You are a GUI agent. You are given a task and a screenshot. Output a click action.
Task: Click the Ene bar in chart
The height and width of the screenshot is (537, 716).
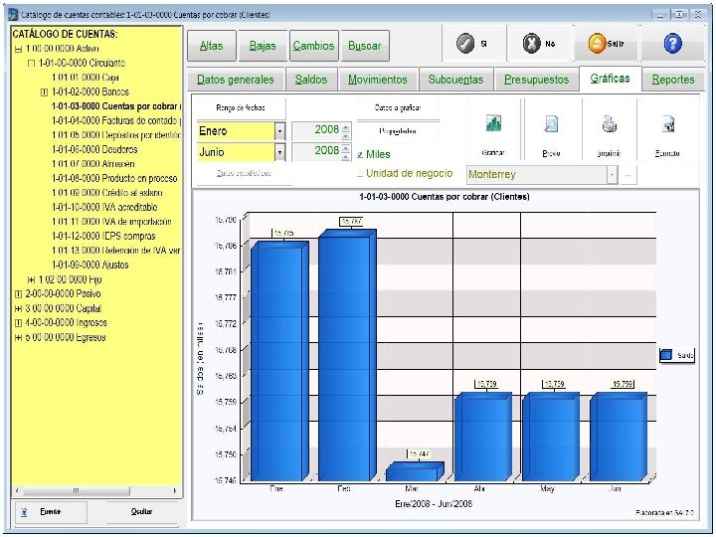click(x=279, y=361)
